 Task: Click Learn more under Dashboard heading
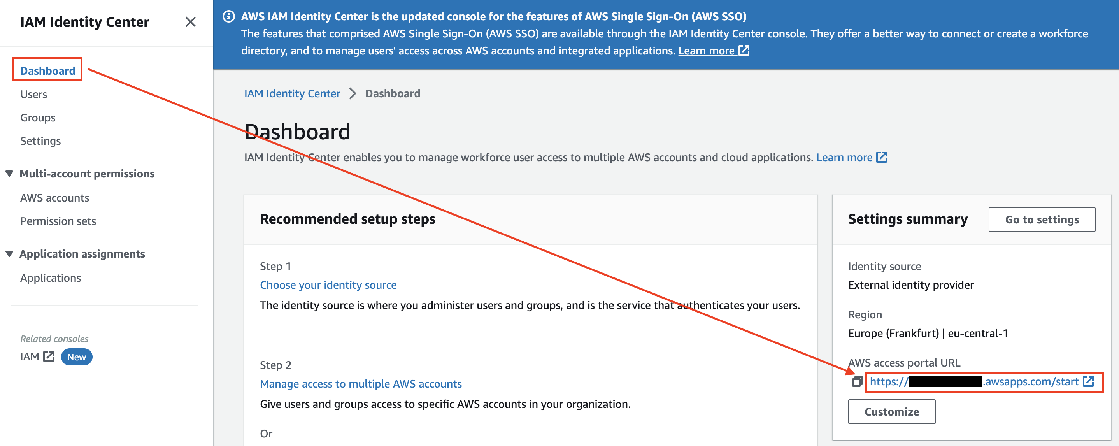pyautogui.click(x=844, y=157)
